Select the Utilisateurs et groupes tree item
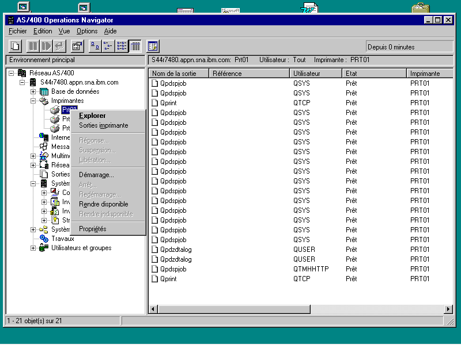The height and width of the screenshot is (345, 461). click(x=81, y=248)
